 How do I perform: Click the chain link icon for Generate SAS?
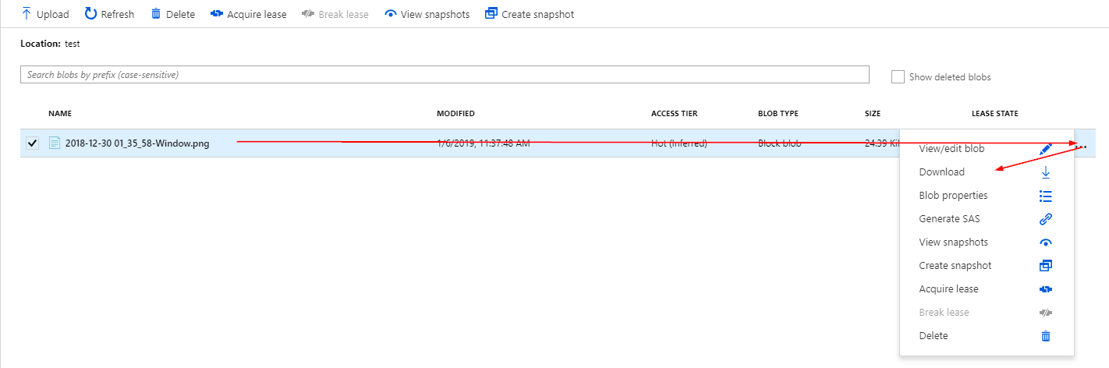click(x=1046, y=219)
